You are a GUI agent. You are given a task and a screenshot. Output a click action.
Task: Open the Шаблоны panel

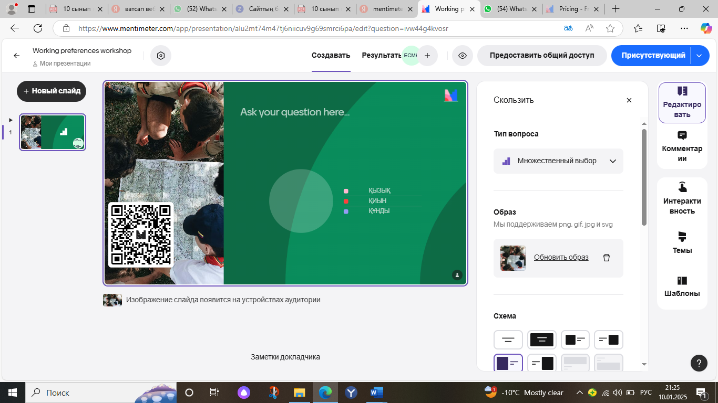pos(682,286)
